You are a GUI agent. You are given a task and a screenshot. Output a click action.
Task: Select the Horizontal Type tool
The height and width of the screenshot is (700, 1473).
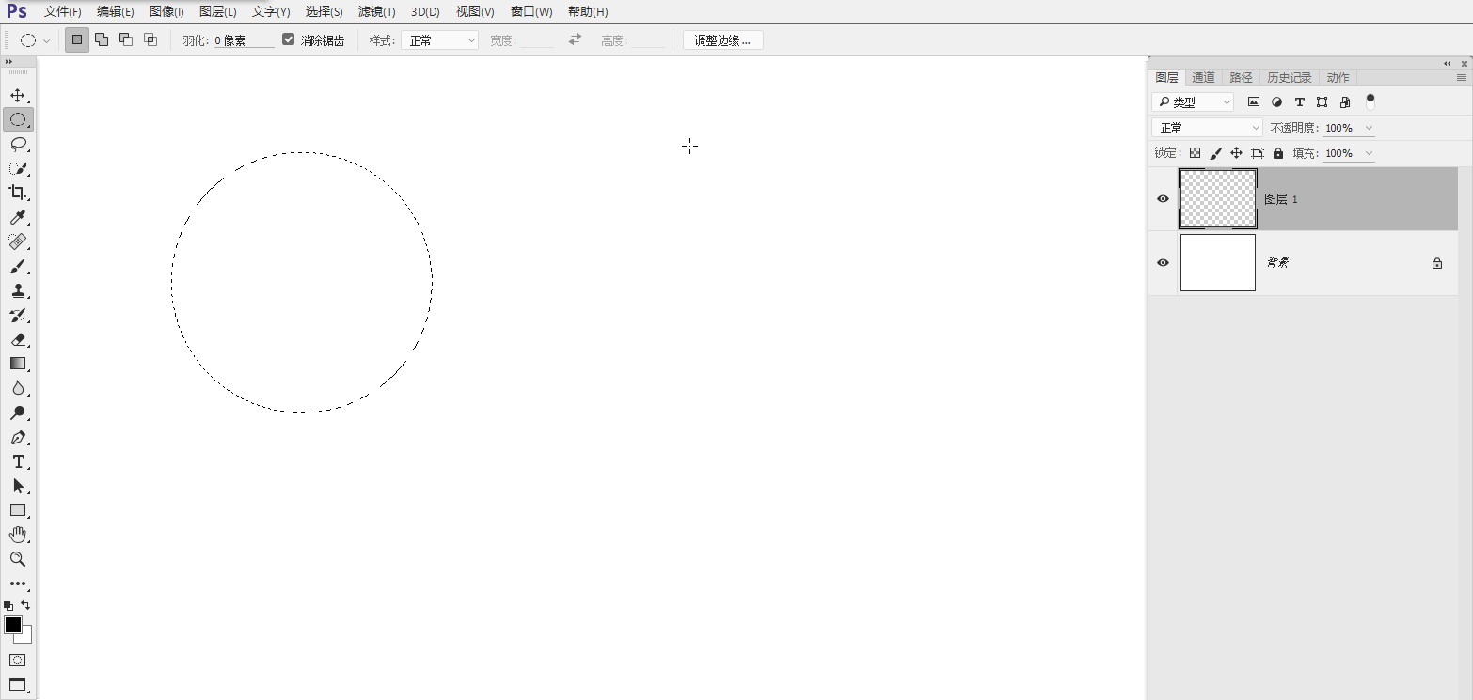18,461
